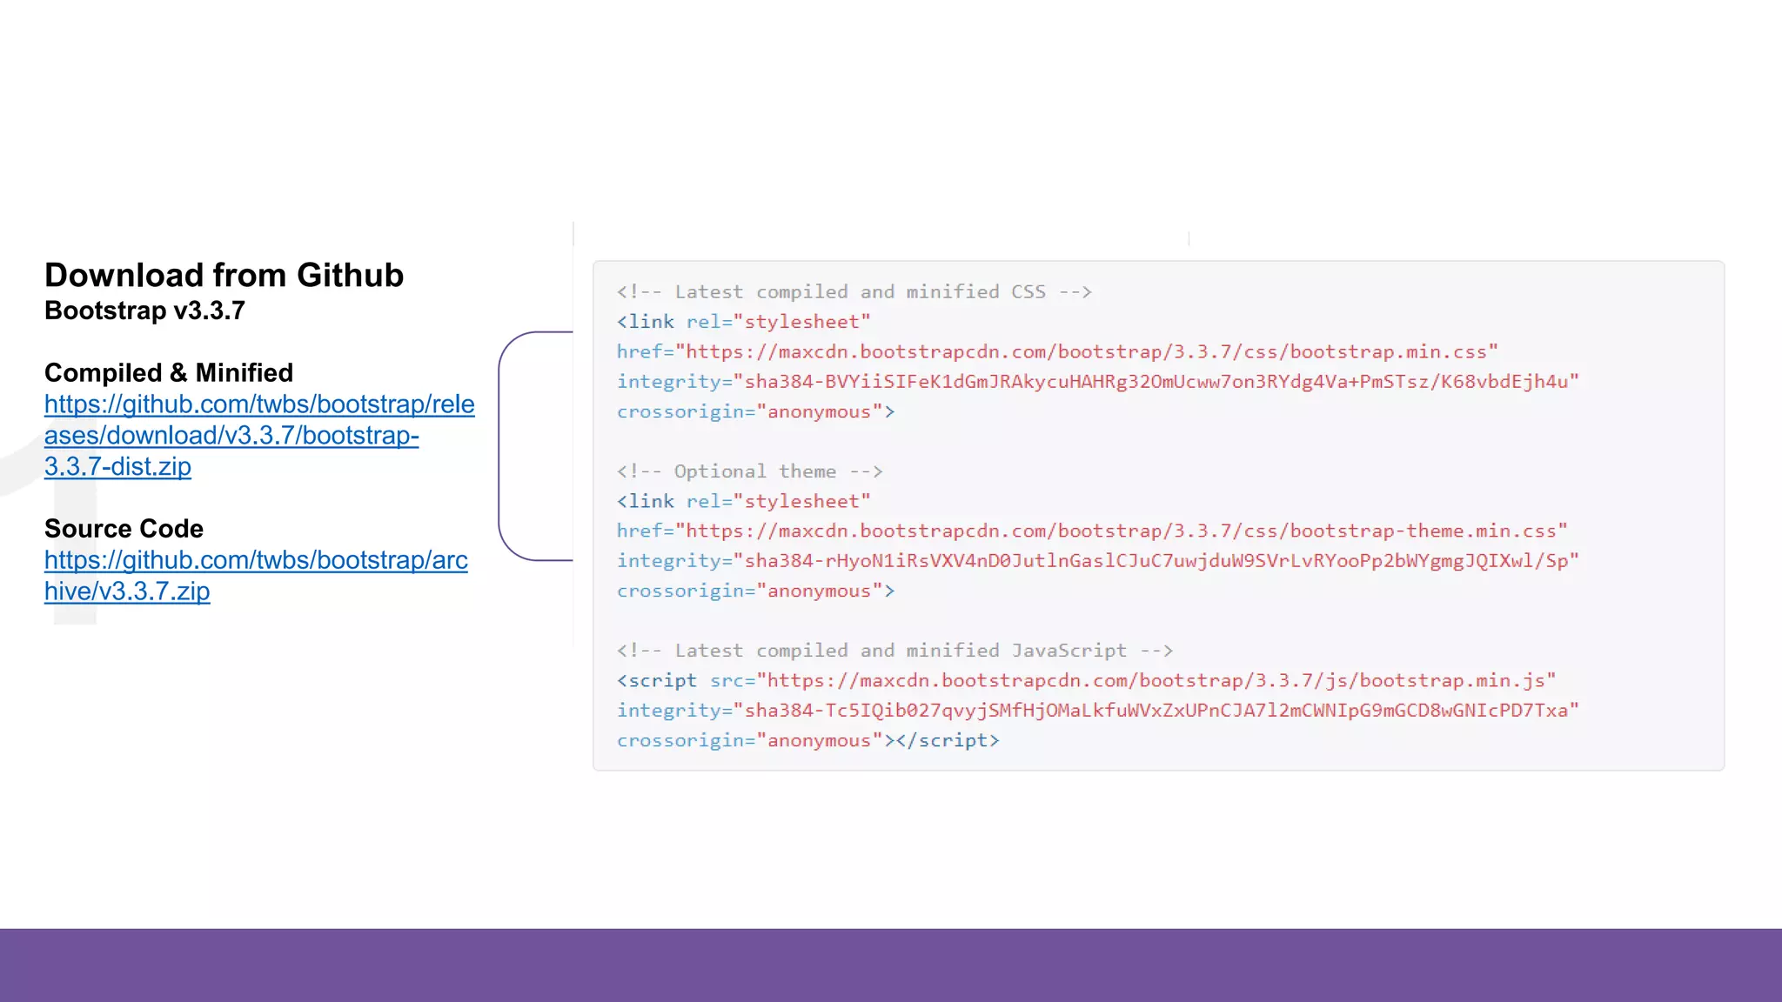Viewport: 1782px width, 1002px height.
Task: Click the 'Optional theme' comment line
Action: pyautogui.click(x=749, y=471)
